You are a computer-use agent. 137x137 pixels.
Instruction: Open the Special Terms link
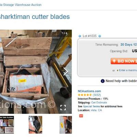(x=91, y=107)
